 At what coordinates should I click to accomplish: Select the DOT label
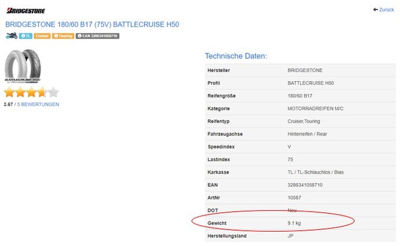213,211
